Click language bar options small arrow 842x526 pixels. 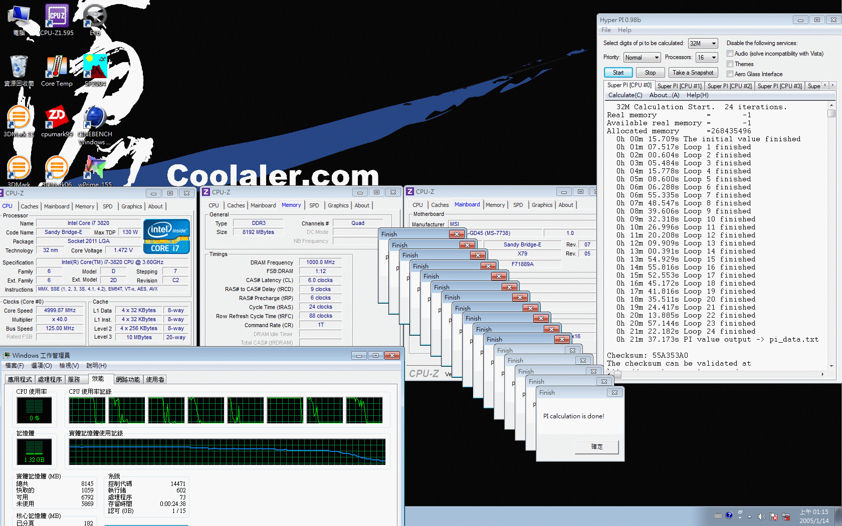tap(740, 517)
